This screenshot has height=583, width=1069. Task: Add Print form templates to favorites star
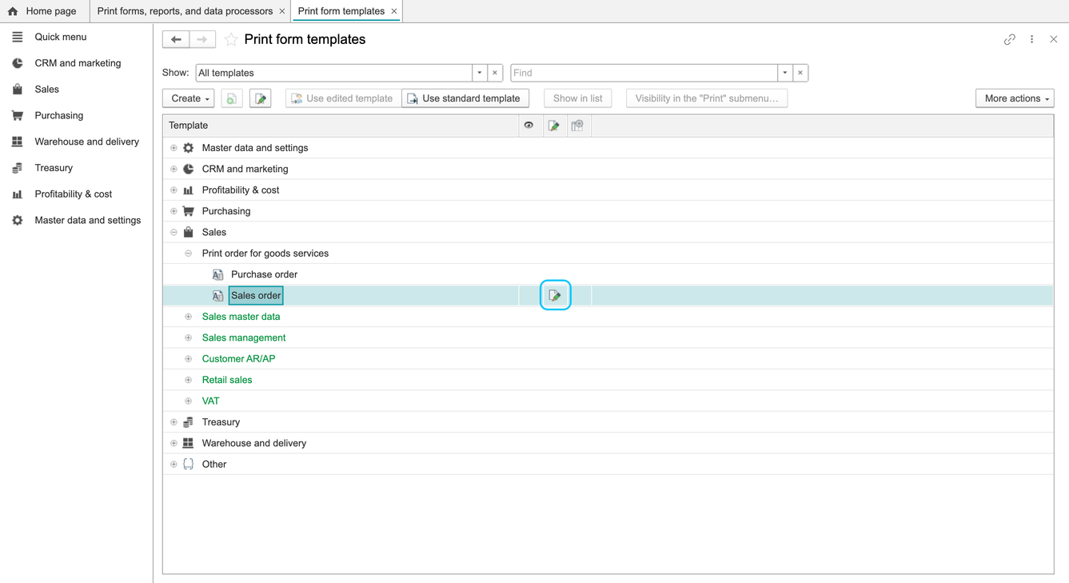pyautogui.click(x=231, y=39)
